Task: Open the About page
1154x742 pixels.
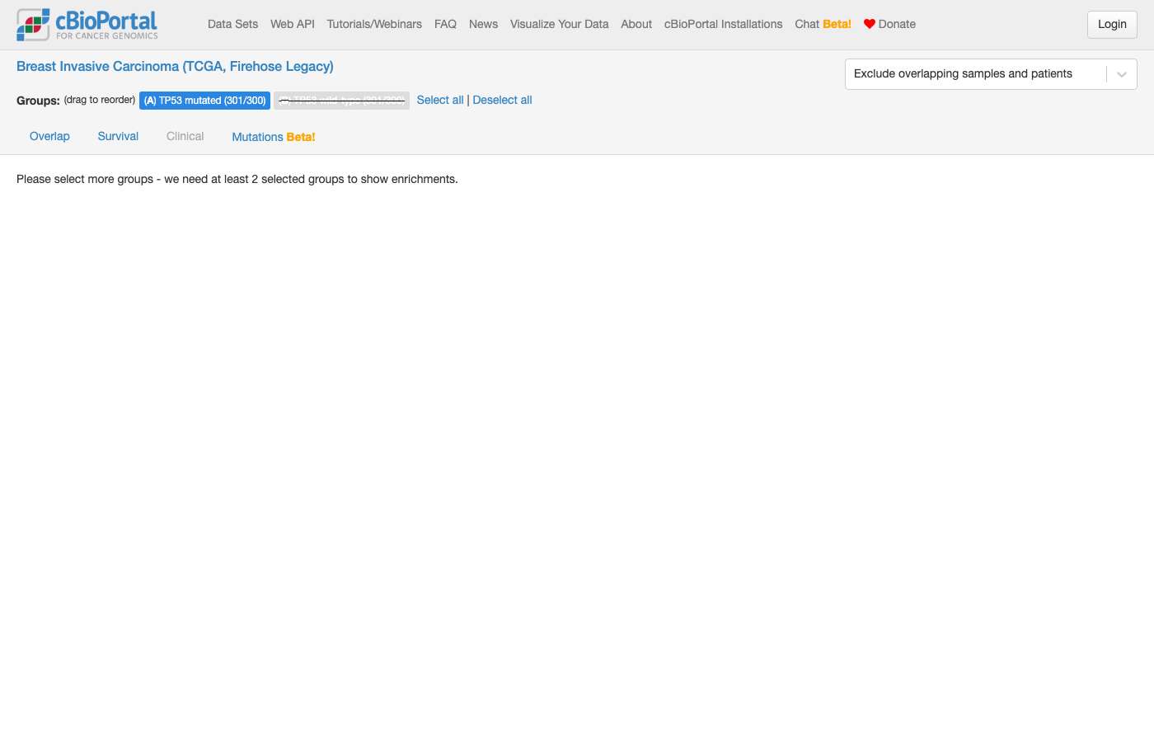Action: click(x=636, y=24)
